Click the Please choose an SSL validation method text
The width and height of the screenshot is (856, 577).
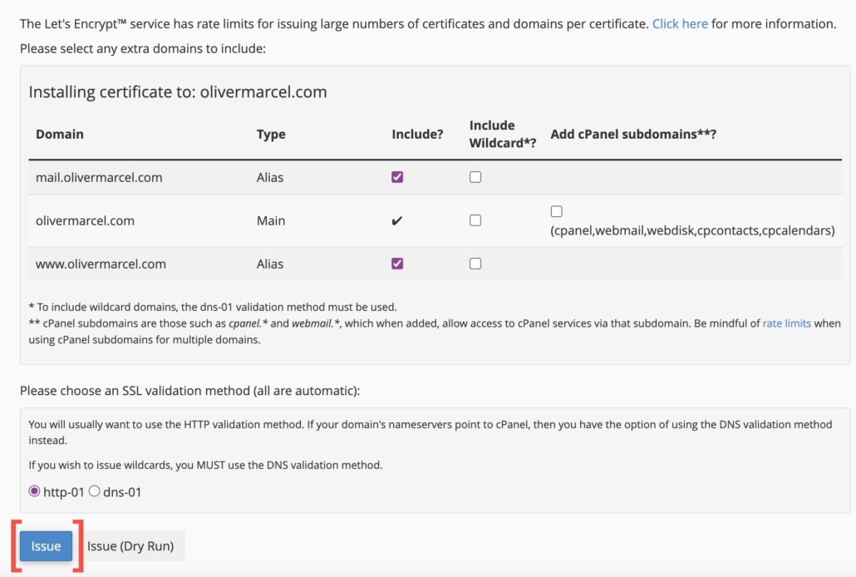coord(189,392)
